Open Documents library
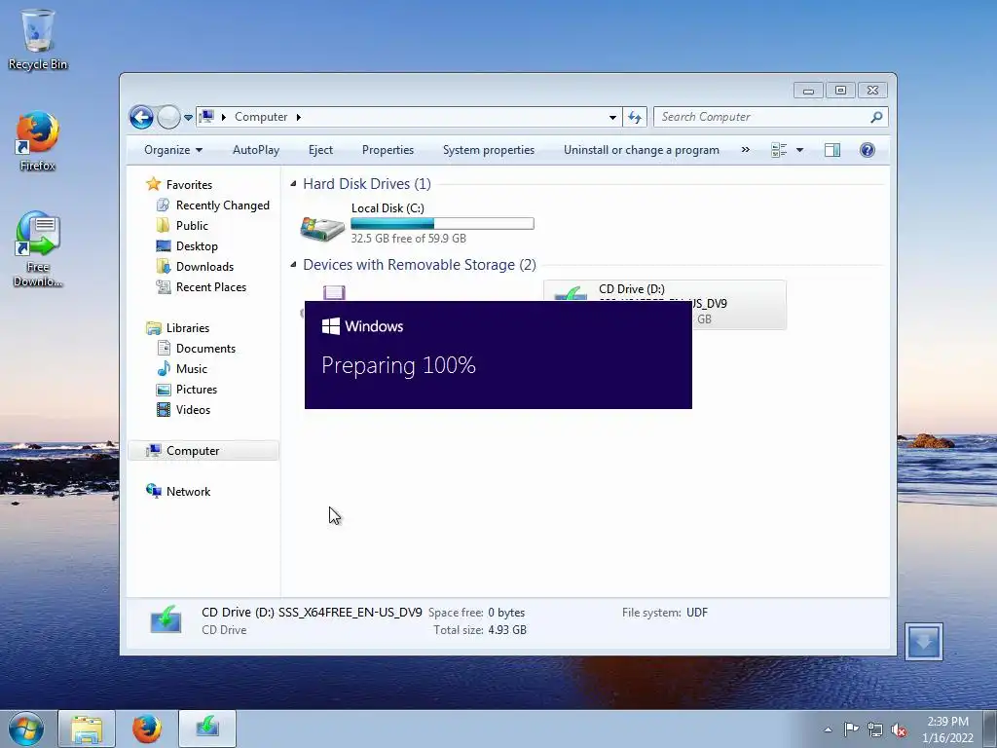Screen dimensions: 997x748 coord(205,349)
